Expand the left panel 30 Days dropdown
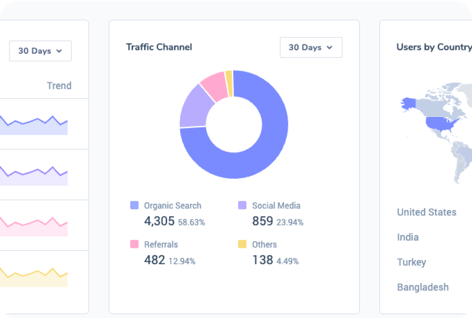Image resolution: width=472 pixels, height=318 pixels. [40, 51]
